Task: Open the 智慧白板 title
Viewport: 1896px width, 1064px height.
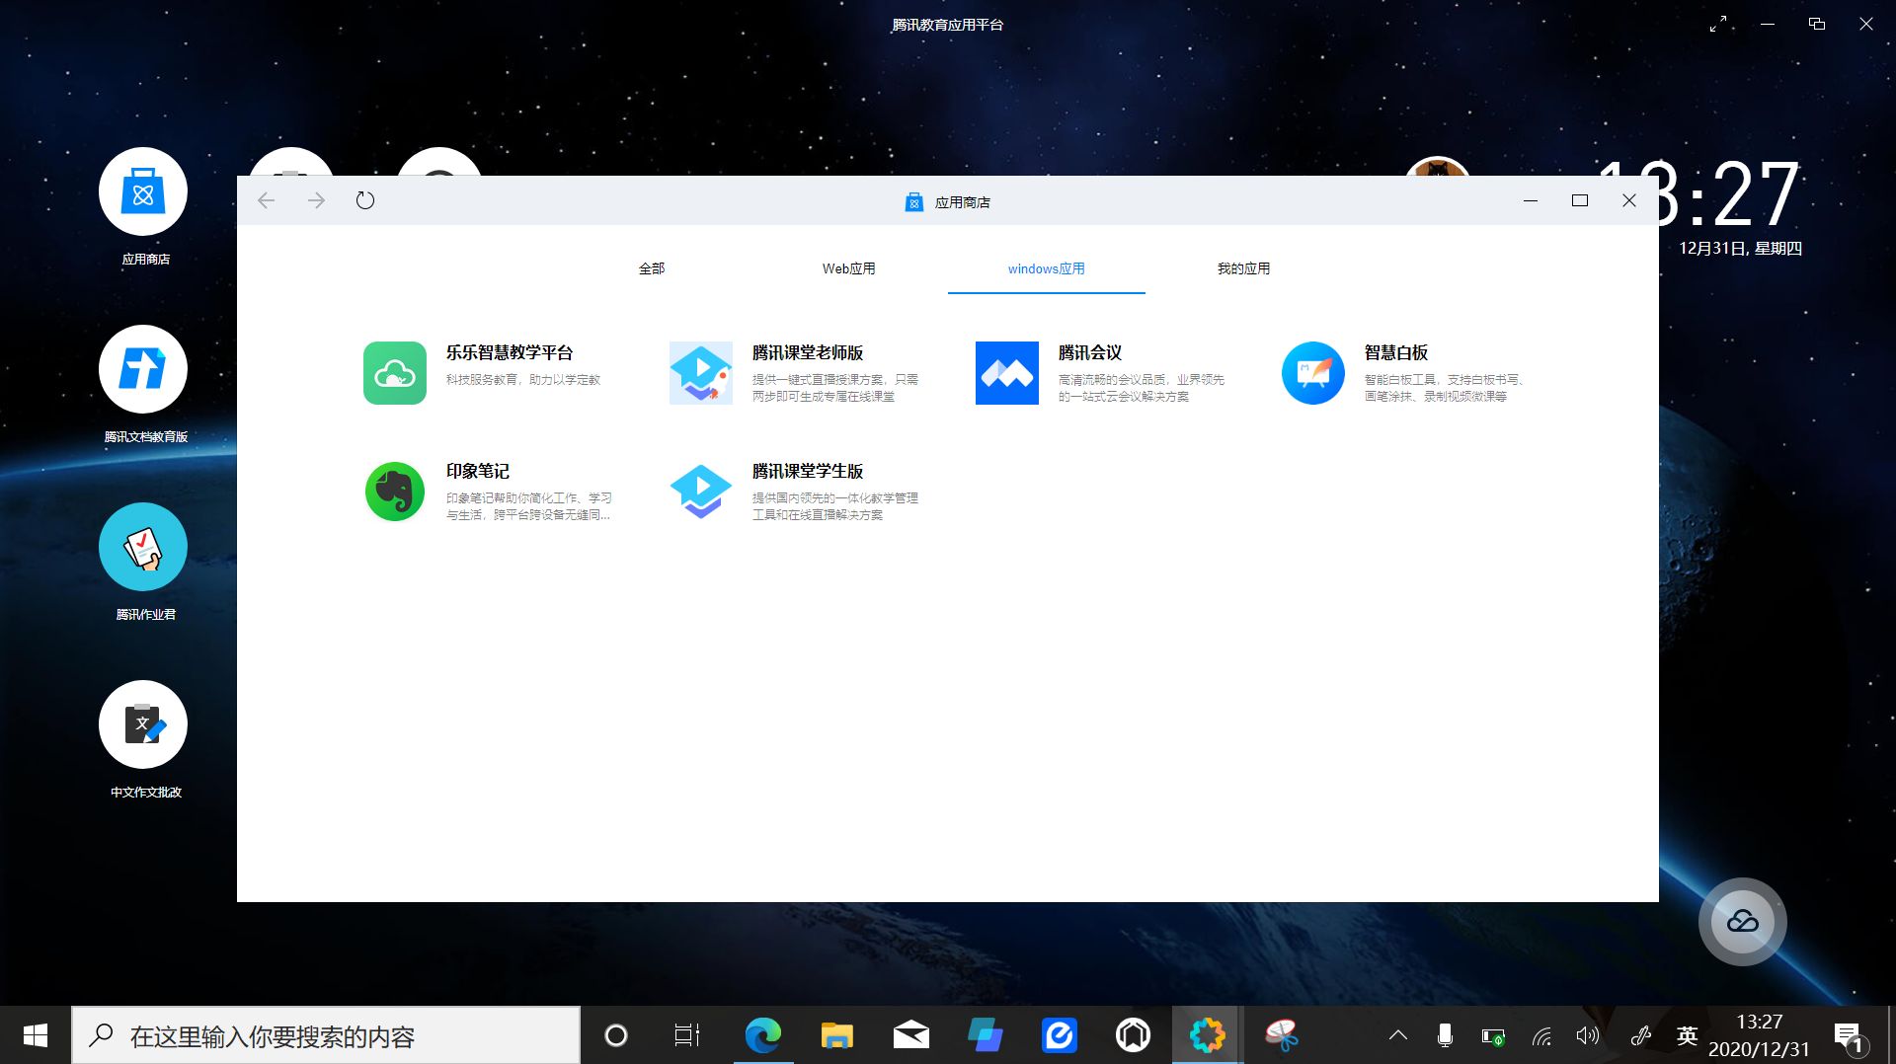Action: [x=1396, y=352]
